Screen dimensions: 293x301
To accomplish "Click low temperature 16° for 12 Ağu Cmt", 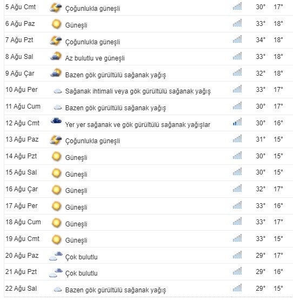I will tap(278, 123).
